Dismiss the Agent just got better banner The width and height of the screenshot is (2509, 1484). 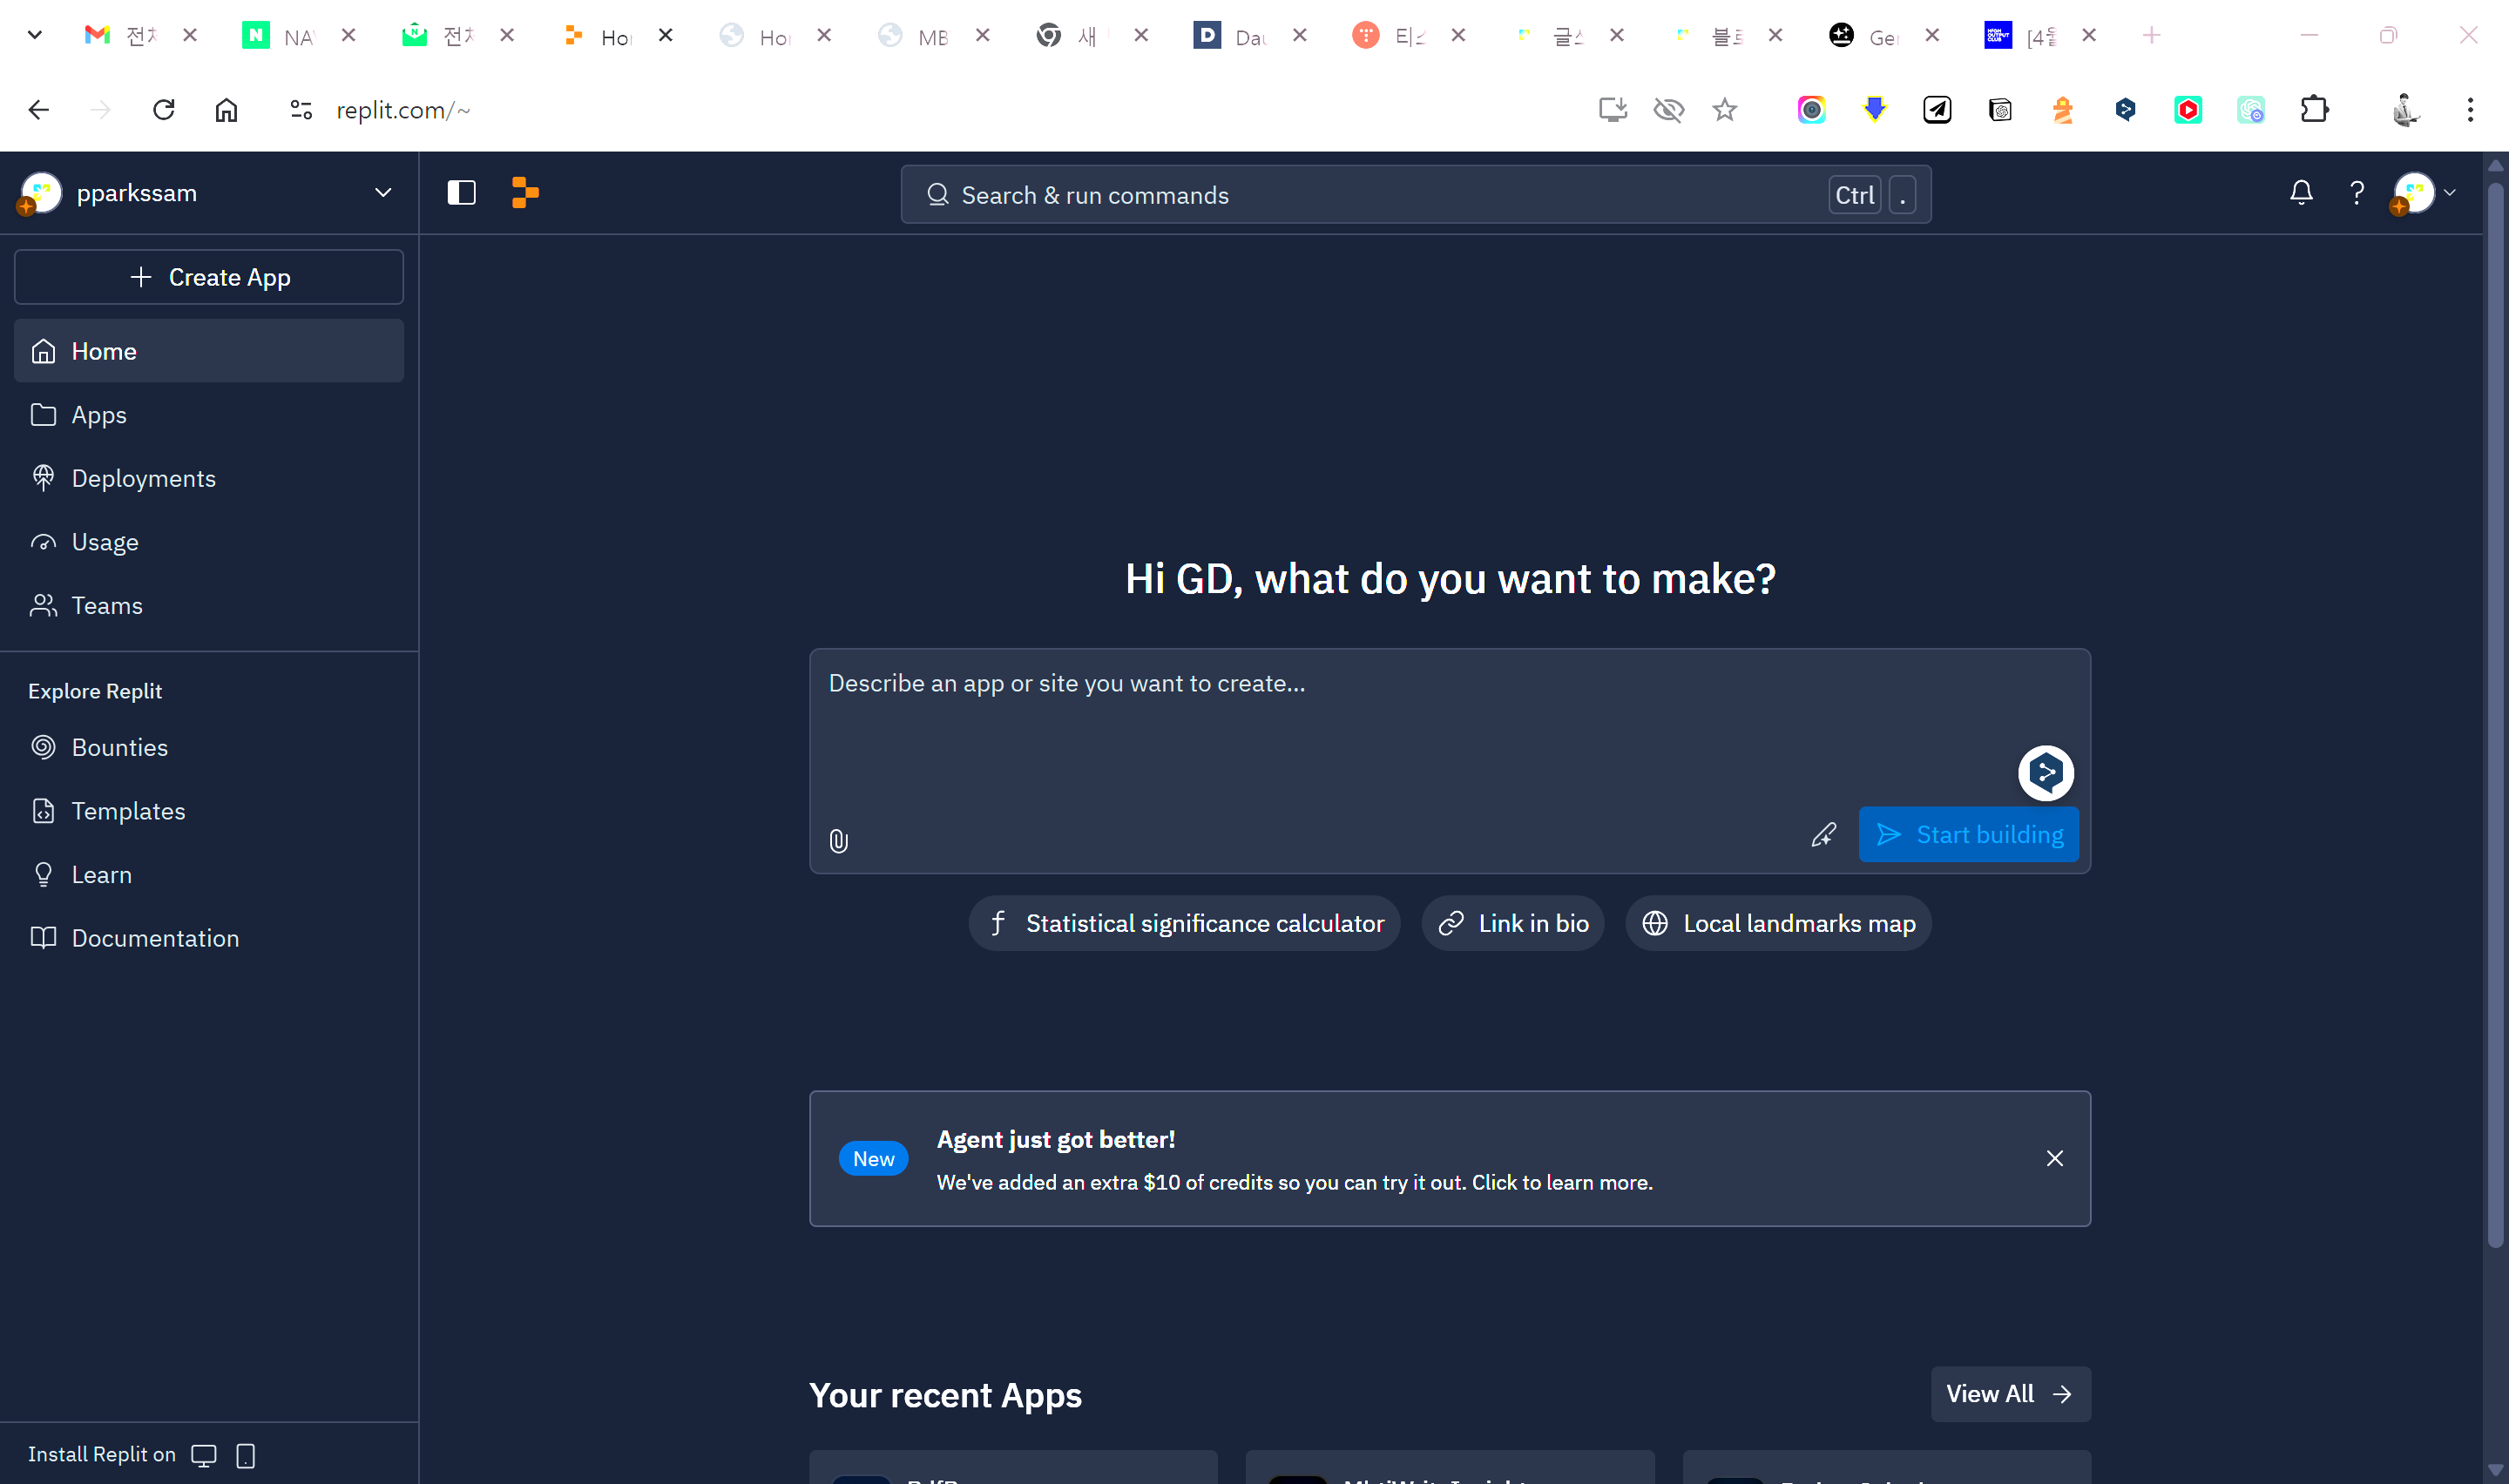2054,1158
